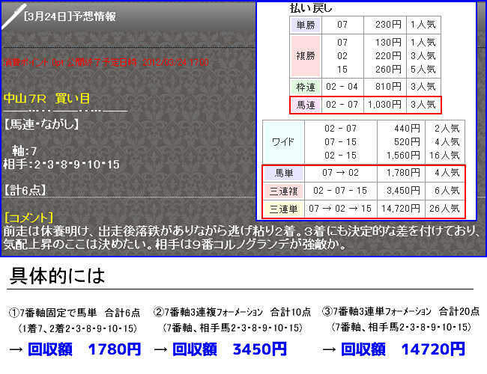Click the yellow [コメント] label
The width and height of the screenshot is (487, 374).
click(29, 218)
